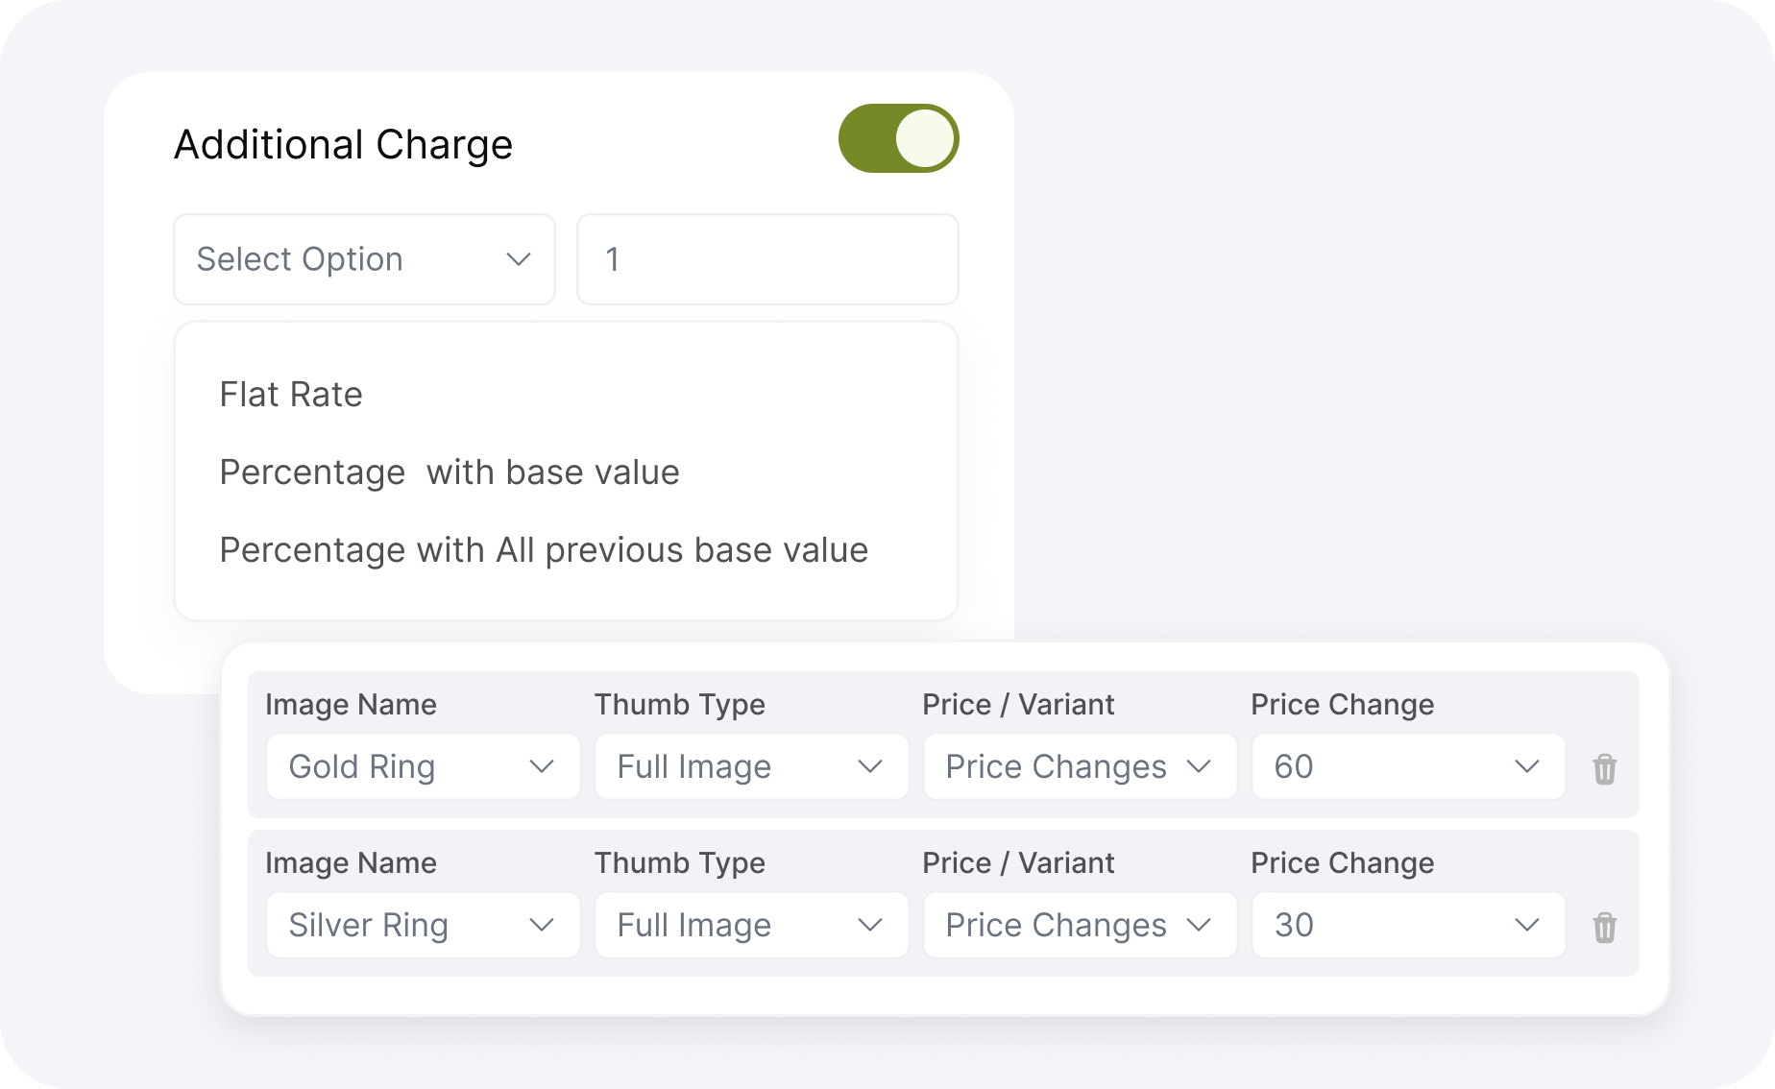Open the 30 price change dropdown
Screen dimensions: 1775x1089
click(x=1408, y=925)
